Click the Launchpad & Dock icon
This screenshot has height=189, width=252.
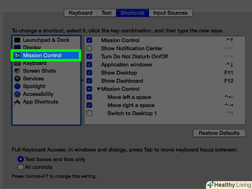(x=17, y=40)
